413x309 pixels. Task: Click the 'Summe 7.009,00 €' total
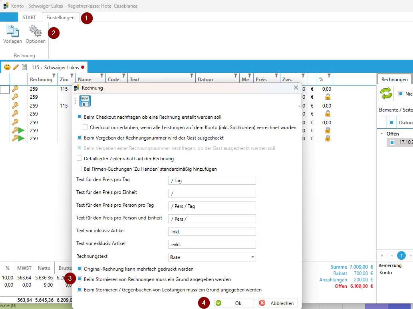352,267
